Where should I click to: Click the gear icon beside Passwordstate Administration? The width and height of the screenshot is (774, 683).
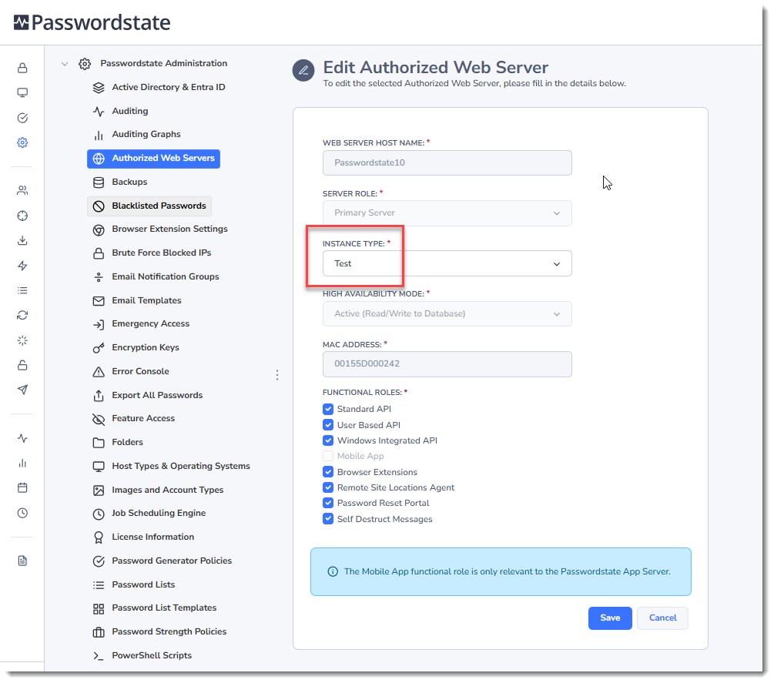pyautogui.click(x=85, y=64)
